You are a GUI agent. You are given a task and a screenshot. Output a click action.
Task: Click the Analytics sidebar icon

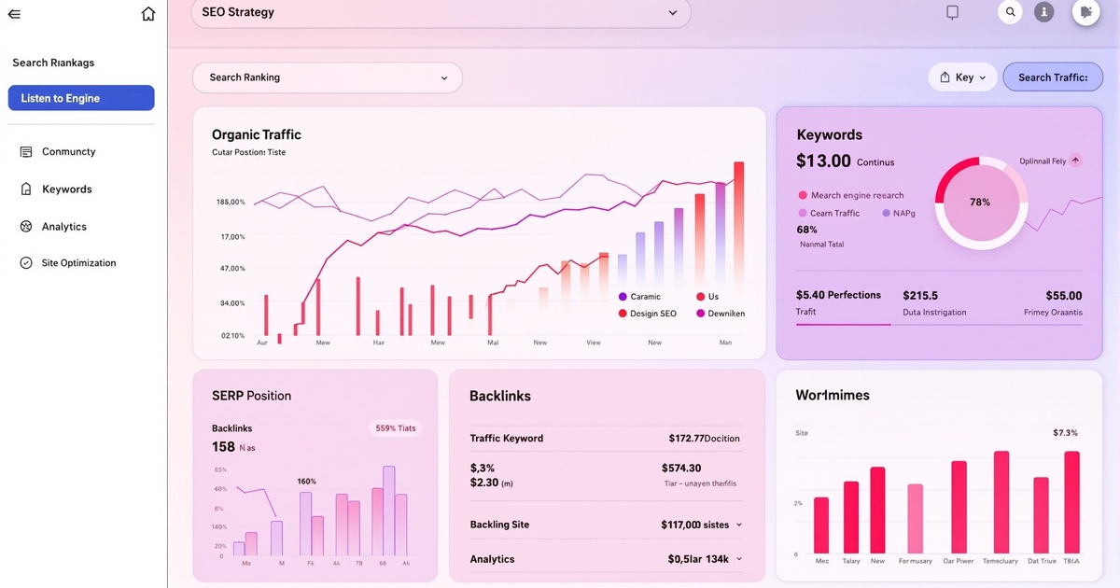coord(26,227)
